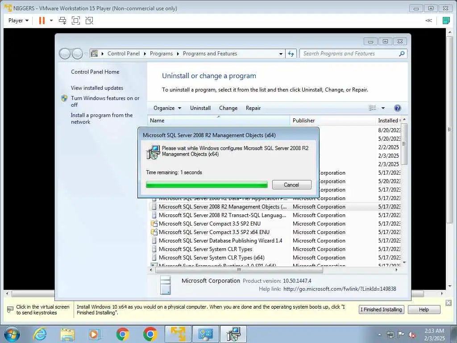Expand the breadcrumb arrow after Programs

[x=178, y=54]
